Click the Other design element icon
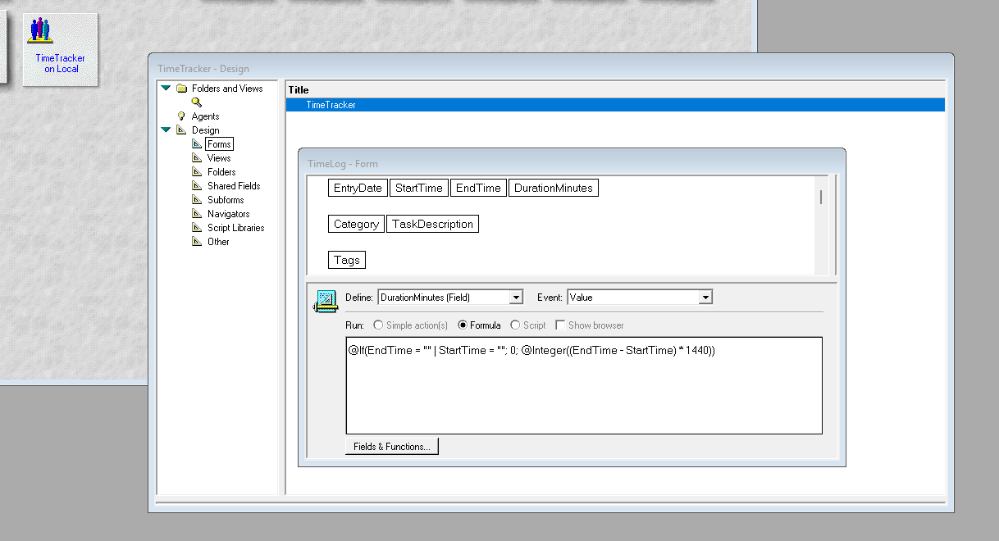 (198, 241)
